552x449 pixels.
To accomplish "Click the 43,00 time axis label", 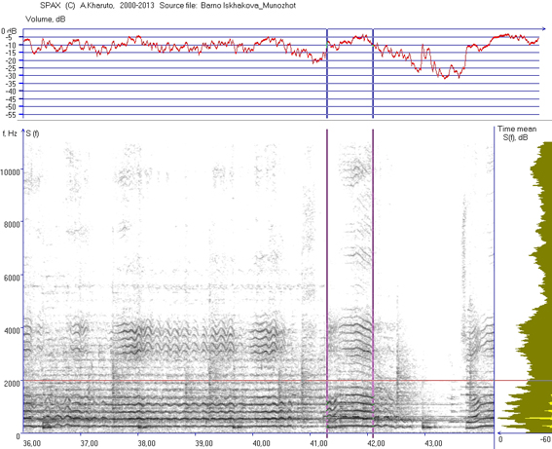I will (433, 443).
